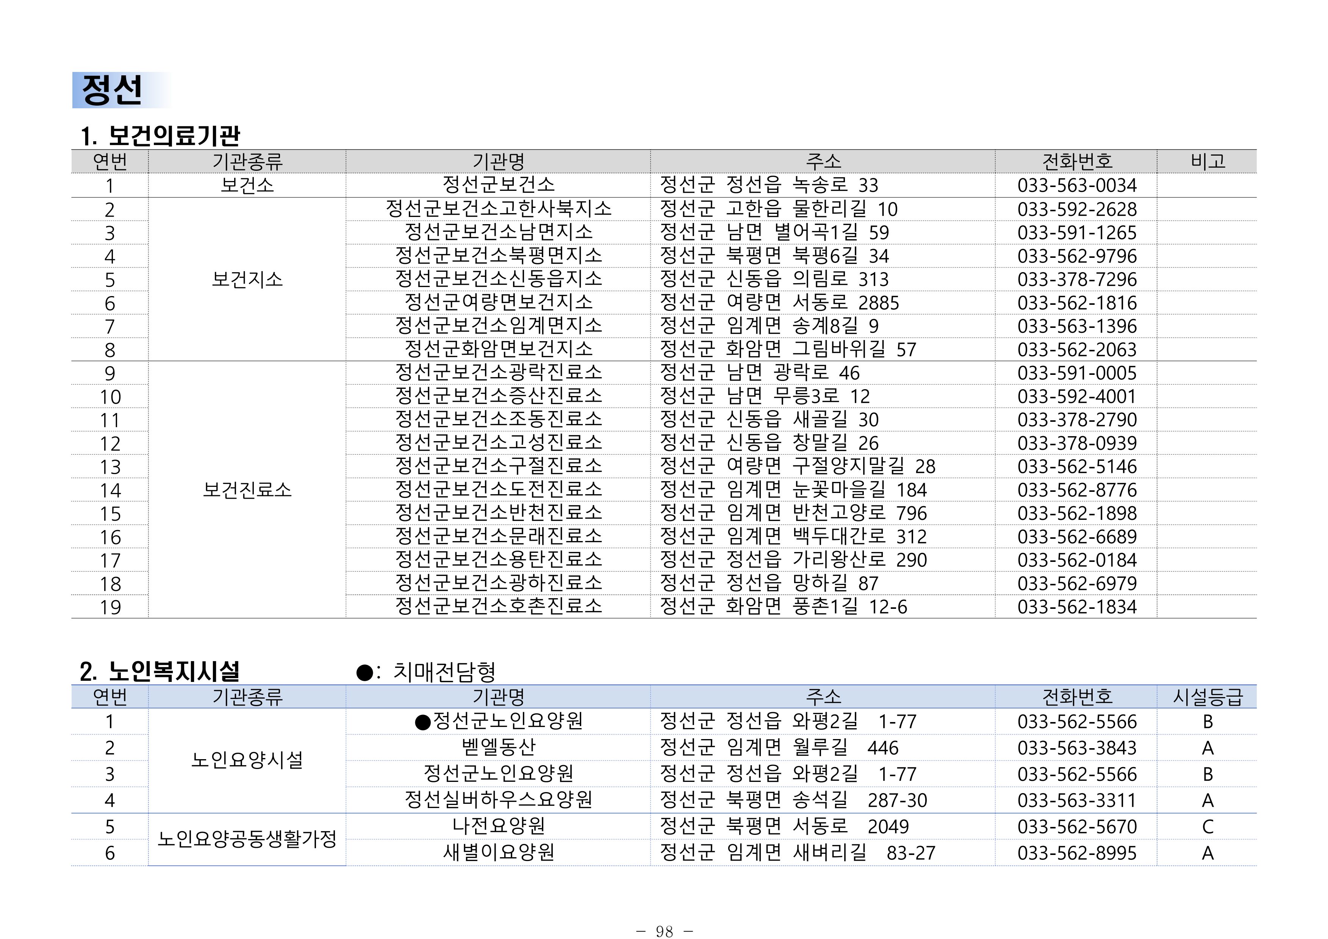Select address 정선군 임계면 백두대간로 312
Image resolution: width=1328 pixels, height=939 pixels.
point(793,537)
